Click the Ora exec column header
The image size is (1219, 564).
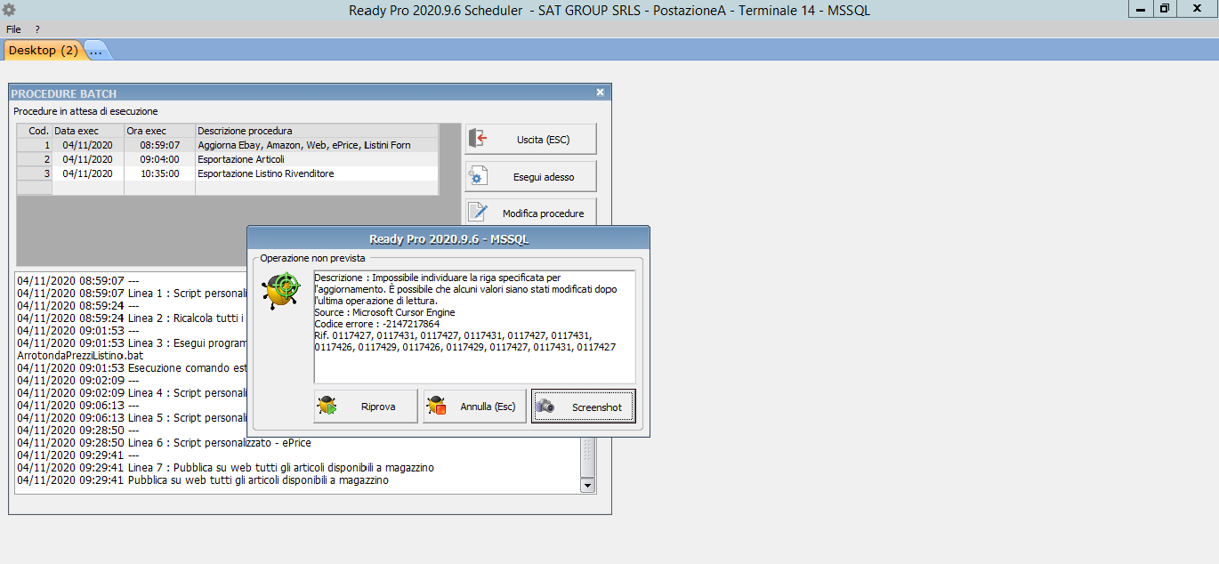pos(160,131)
